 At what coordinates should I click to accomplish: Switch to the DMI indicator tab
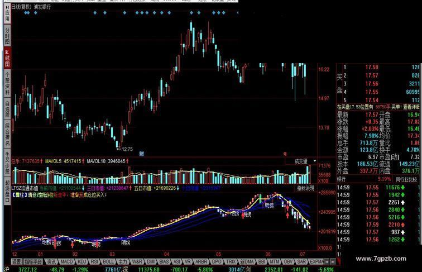coord(151,261)
